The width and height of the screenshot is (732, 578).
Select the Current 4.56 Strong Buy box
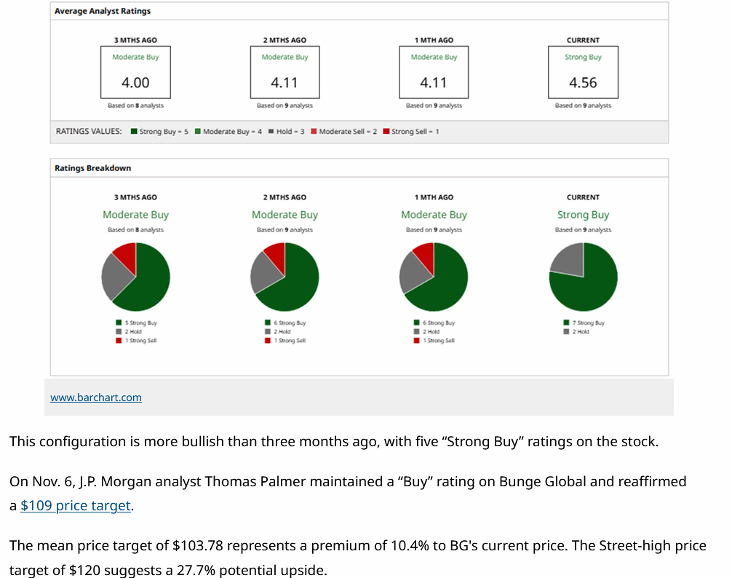click(x=583, y=72)
